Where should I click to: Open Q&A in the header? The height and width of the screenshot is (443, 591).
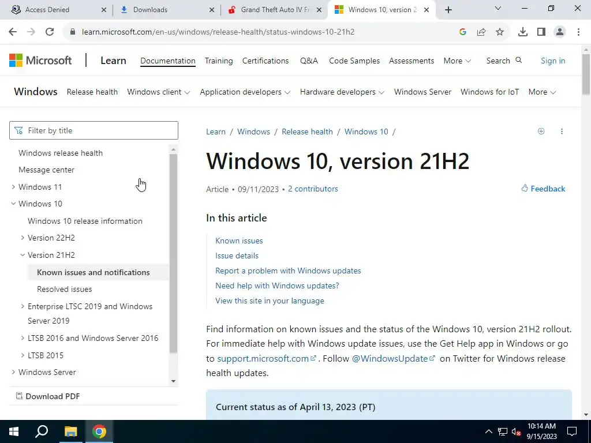(309, 61)
